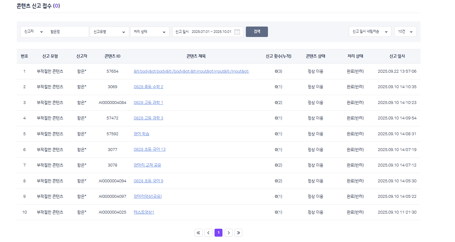Jump to the last page arrow

click(x=239, y=233)
